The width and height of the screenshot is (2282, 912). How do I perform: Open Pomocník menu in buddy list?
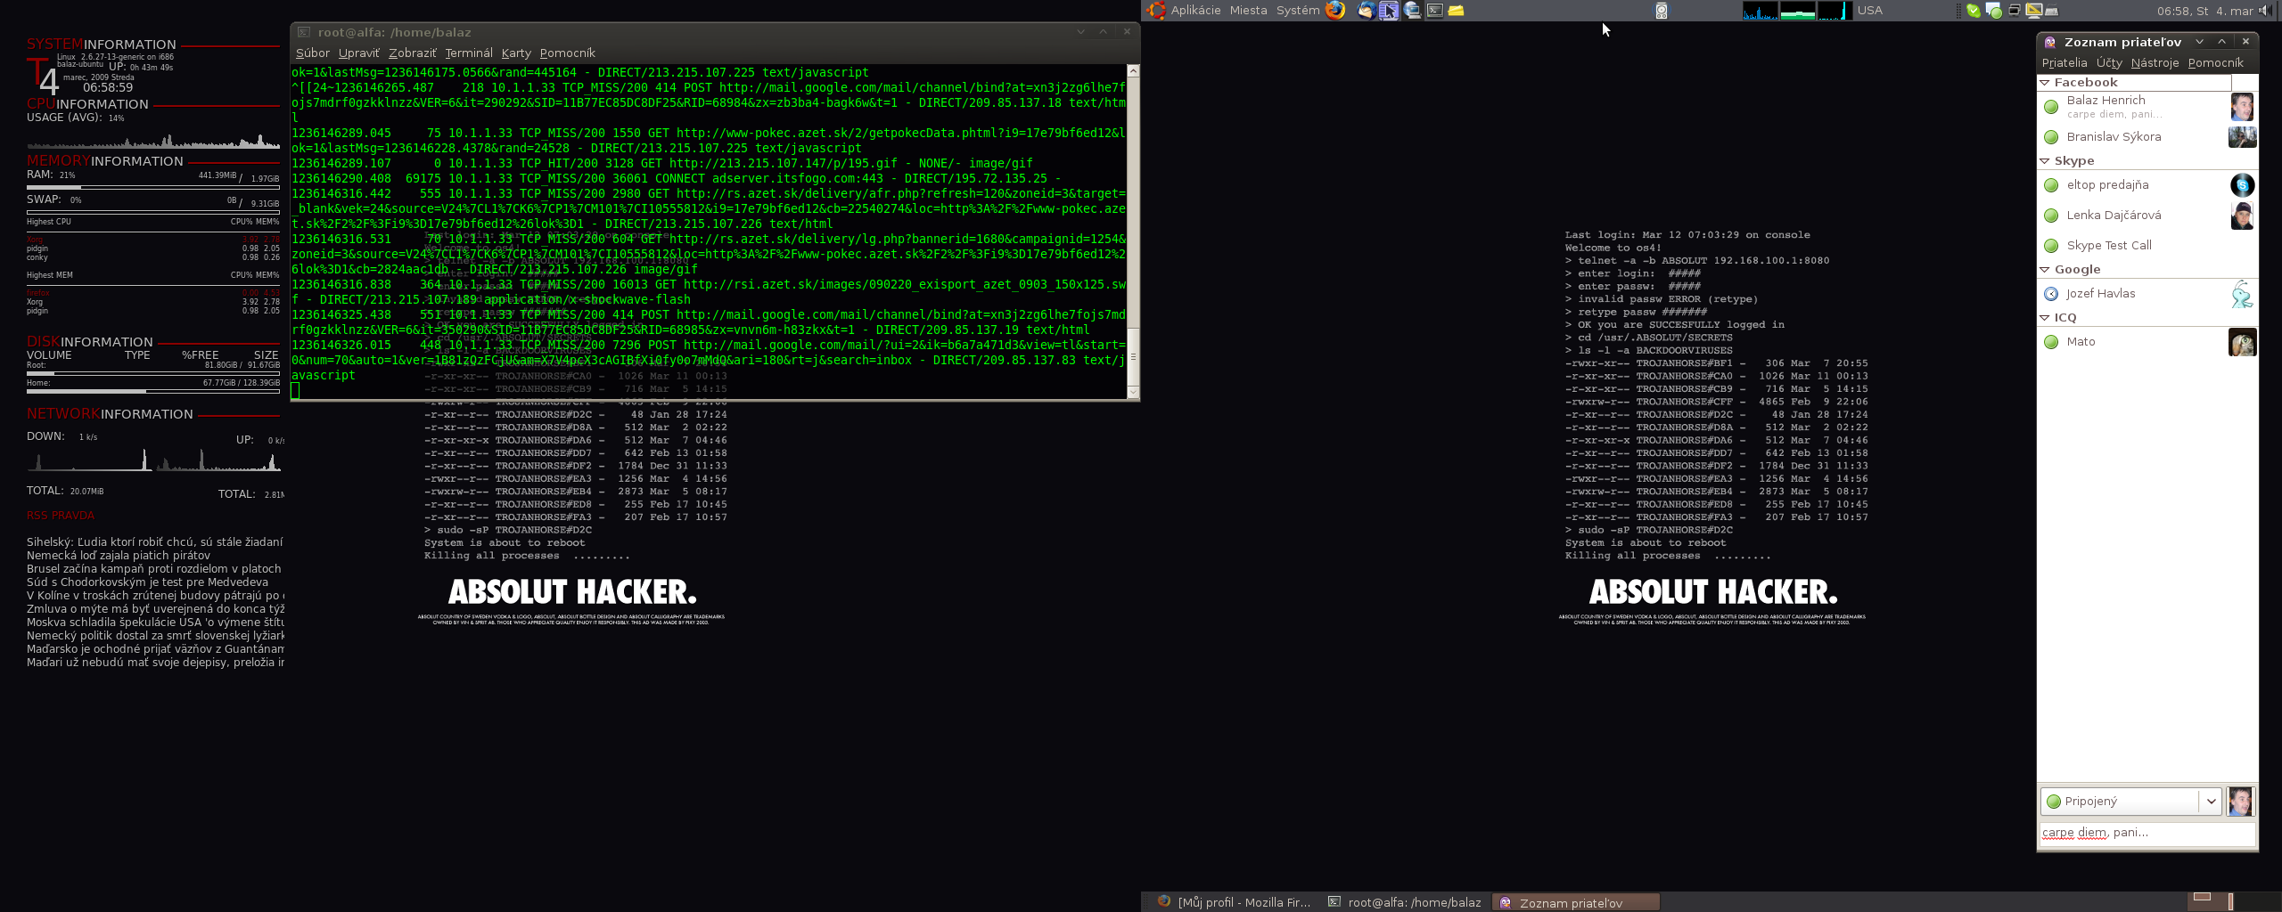click(x=2215, y=63)
